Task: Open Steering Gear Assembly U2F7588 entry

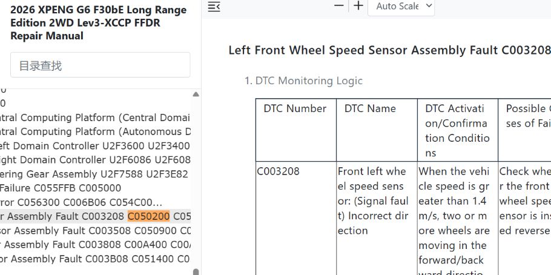Action: pyautogui.click(x=95, y=174)
